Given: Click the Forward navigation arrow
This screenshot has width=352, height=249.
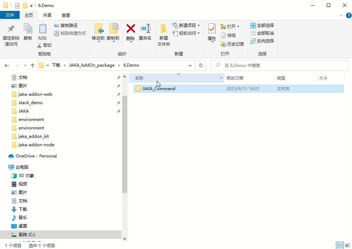Looking at the screenshot, I should [17, 66].
